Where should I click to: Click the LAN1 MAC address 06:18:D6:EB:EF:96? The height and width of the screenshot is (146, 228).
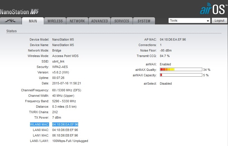point(65,135)
